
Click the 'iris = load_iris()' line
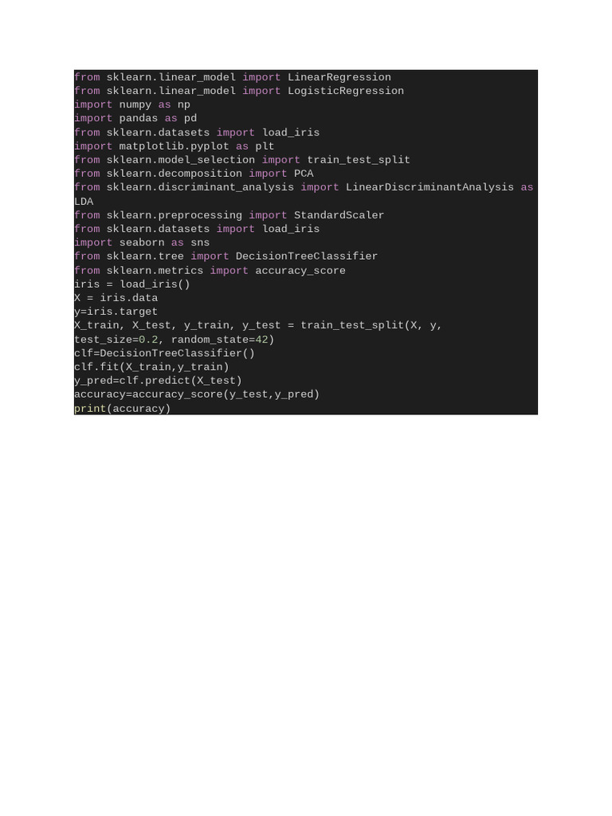click(x=132, y=284)
